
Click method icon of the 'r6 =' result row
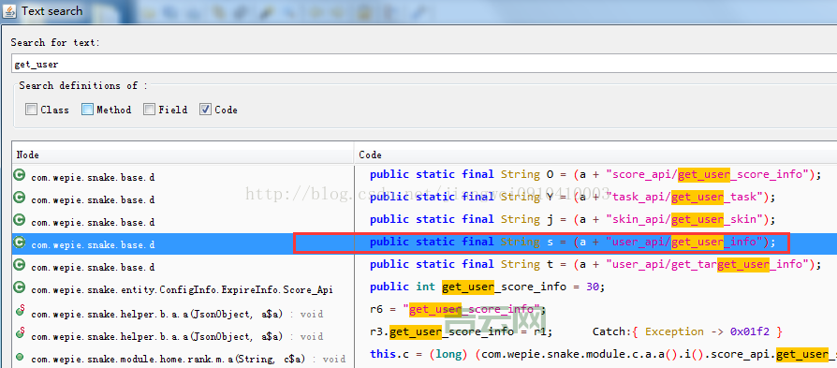20,311
